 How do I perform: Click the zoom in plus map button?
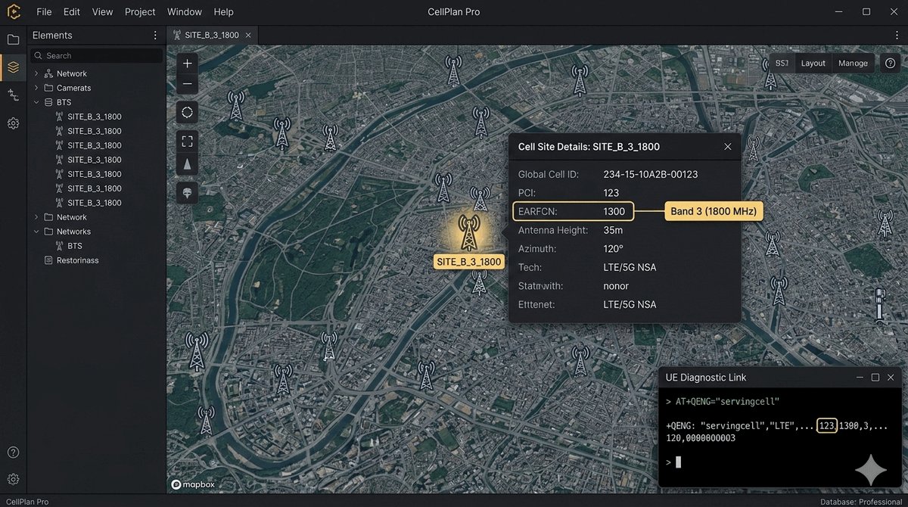coord(188,64)
